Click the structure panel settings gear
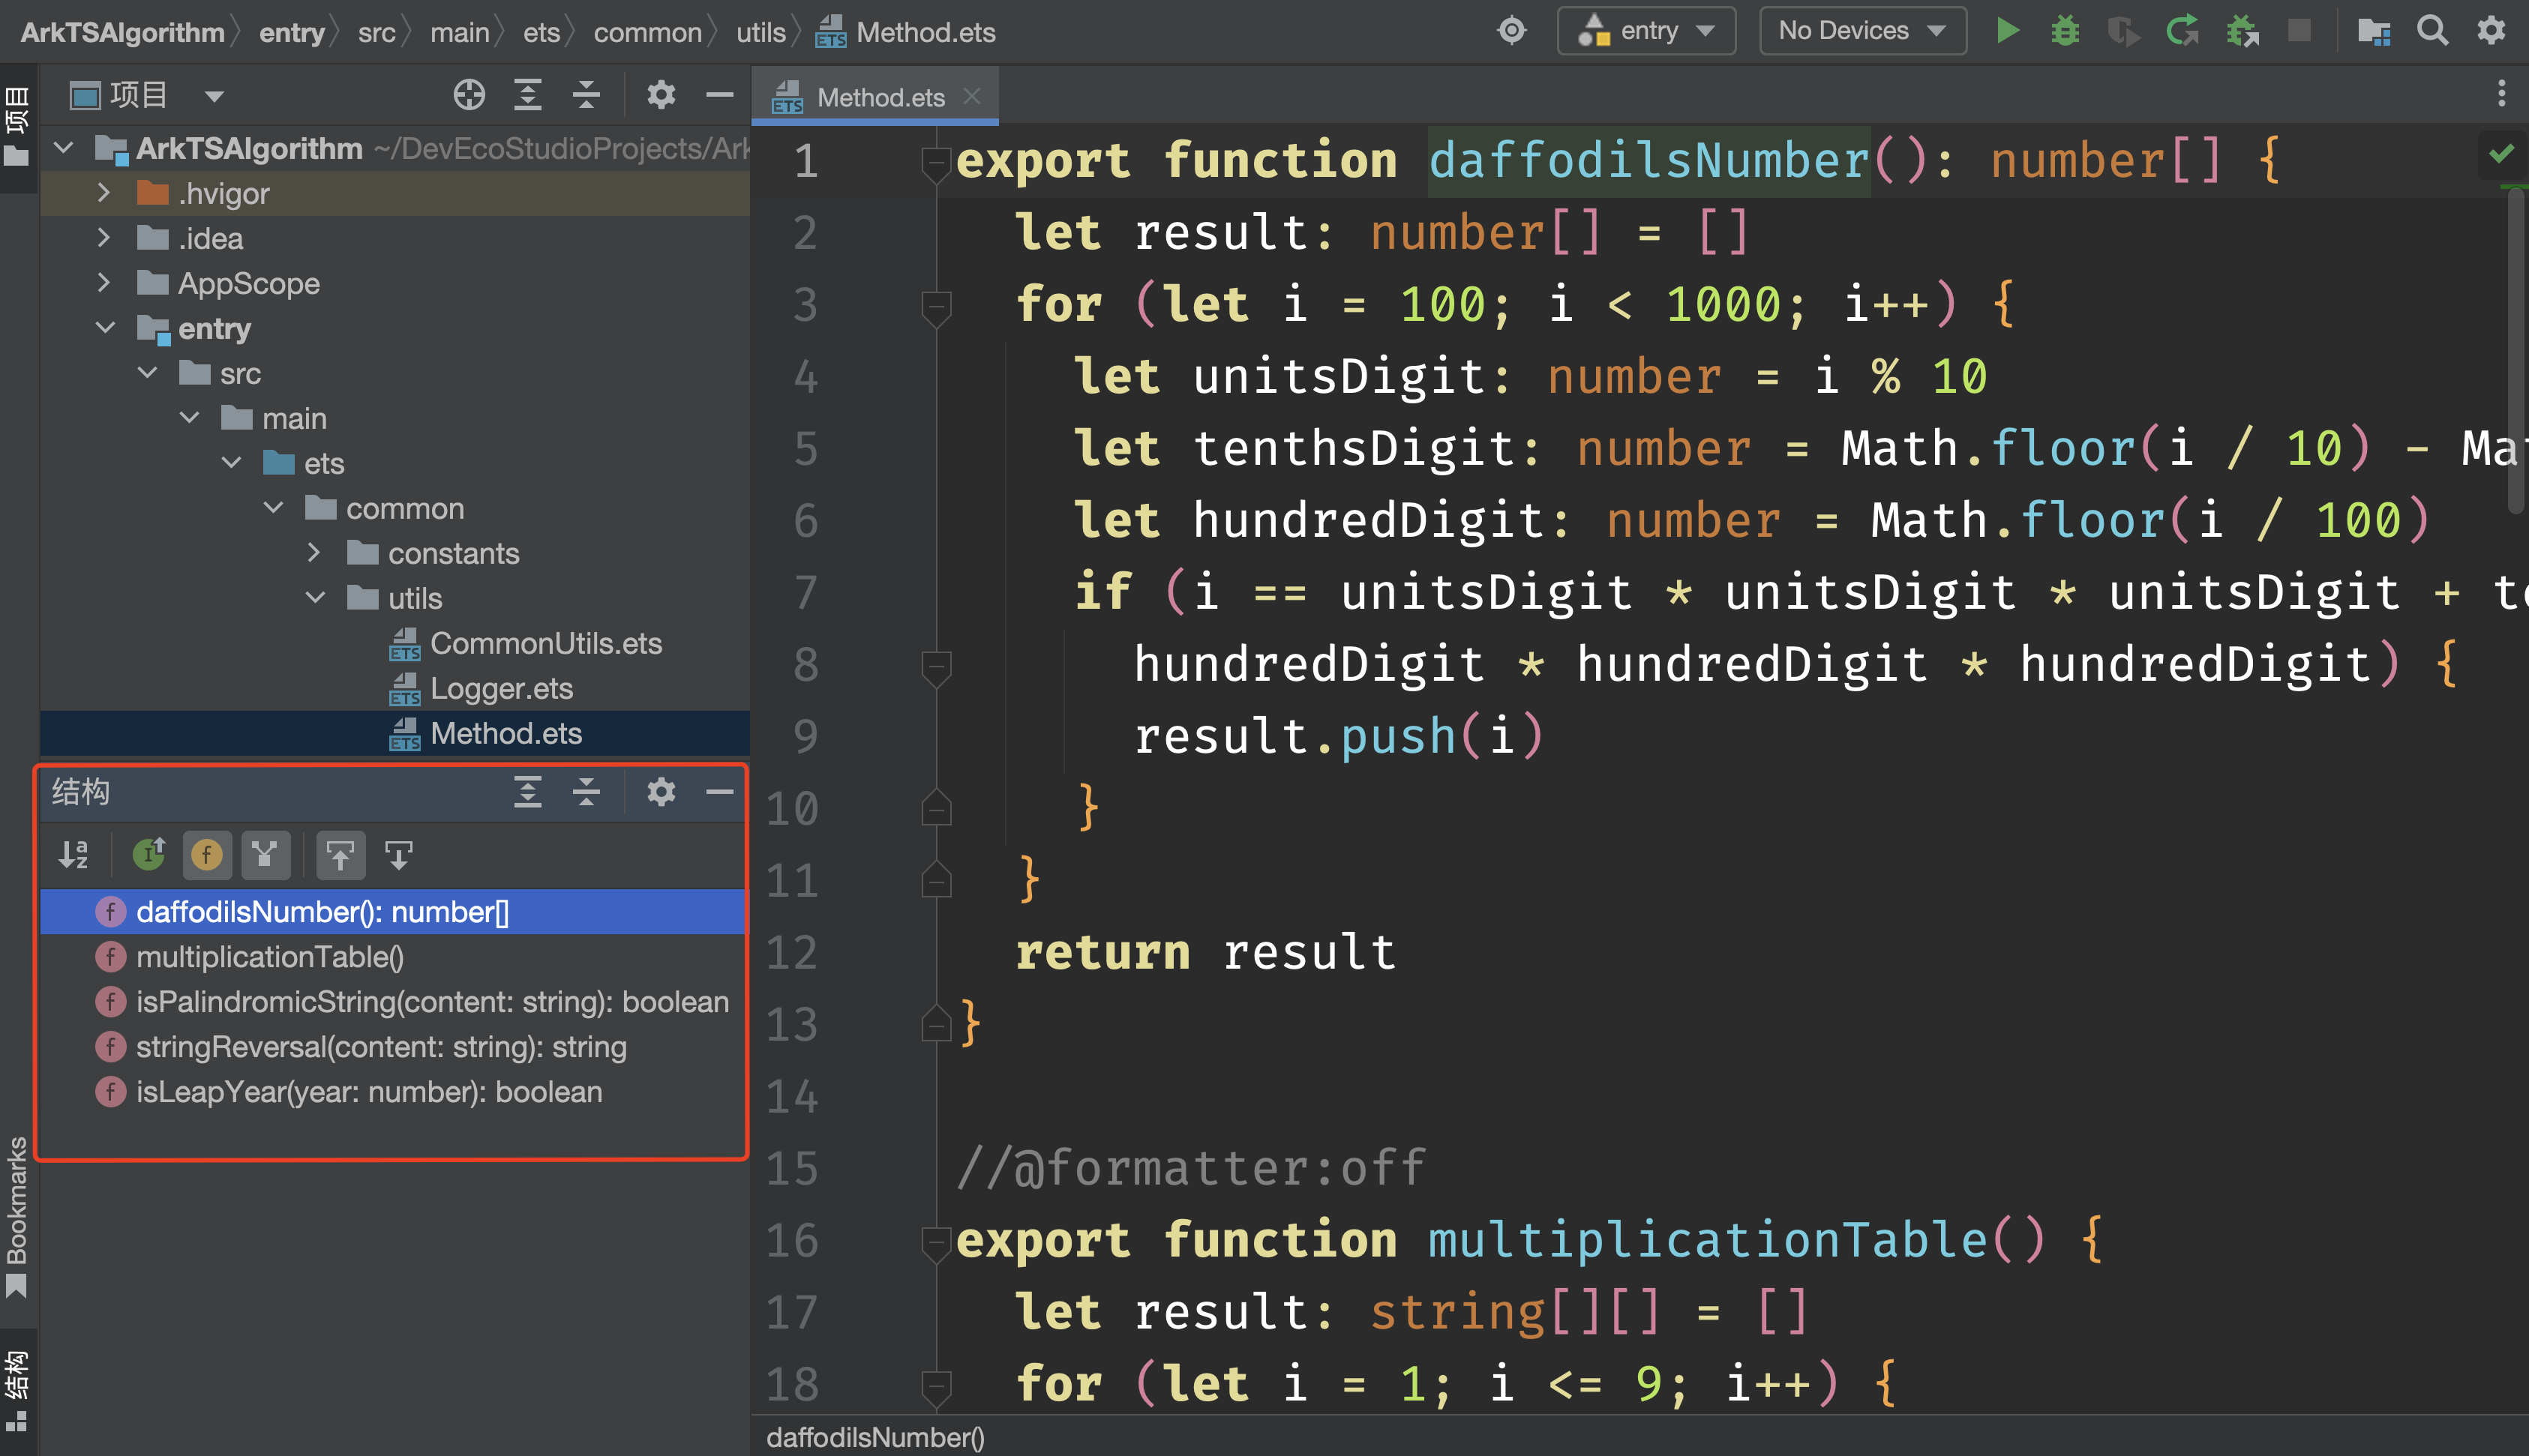The image size is (2529, 1456). click(660, 792)
